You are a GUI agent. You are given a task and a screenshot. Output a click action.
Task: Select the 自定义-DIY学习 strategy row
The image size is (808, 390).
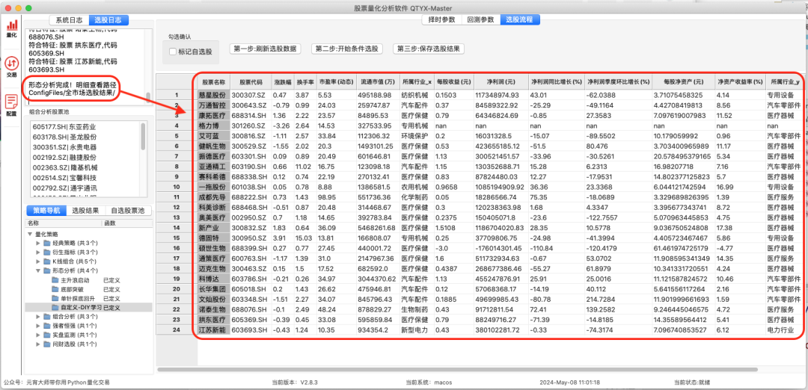tap(88, 308)
